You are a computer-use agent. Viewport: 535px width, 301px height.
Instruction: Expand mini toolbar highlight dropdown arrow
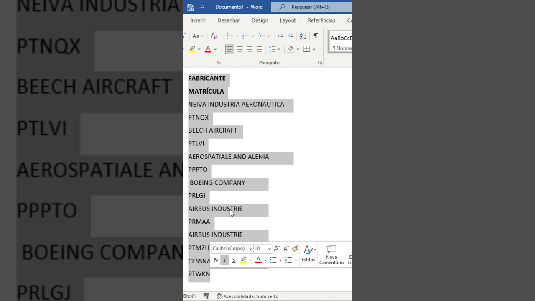click(x=250, y=260)
